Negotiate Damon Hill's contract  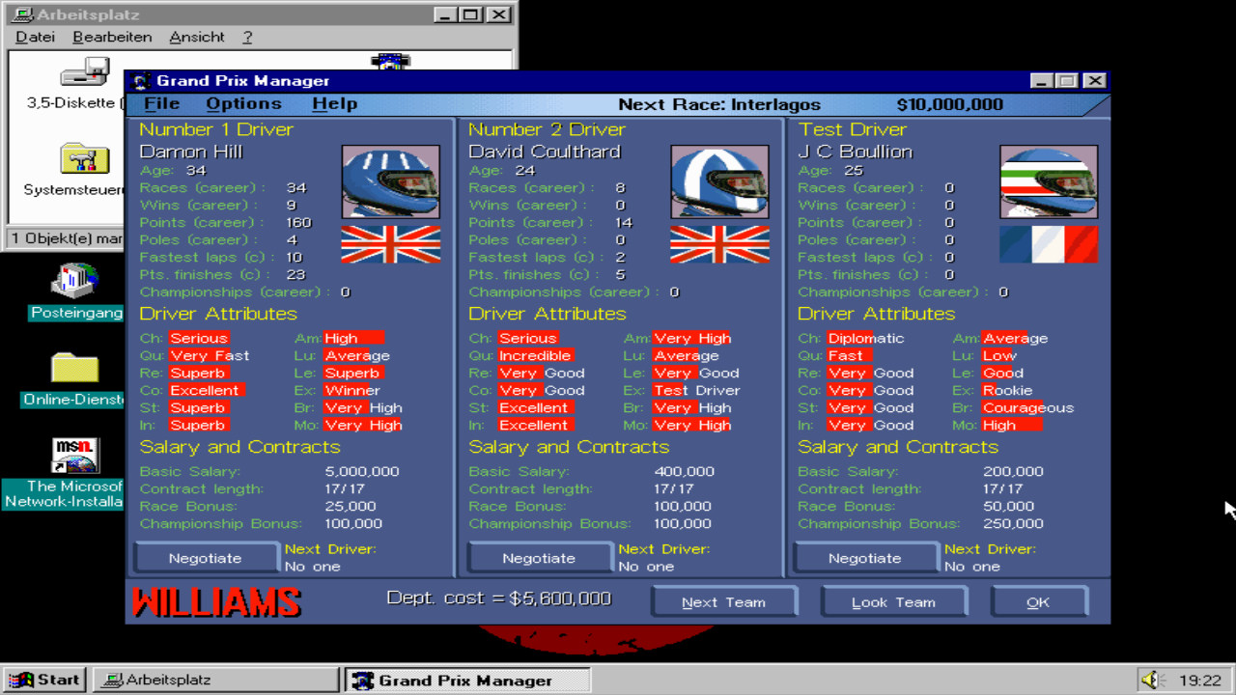206,558
